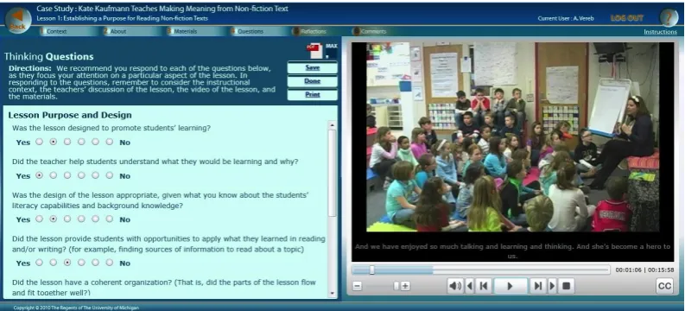The image size is (685, 311).
Task: Play the lesson video
Action: coord(511,286)
